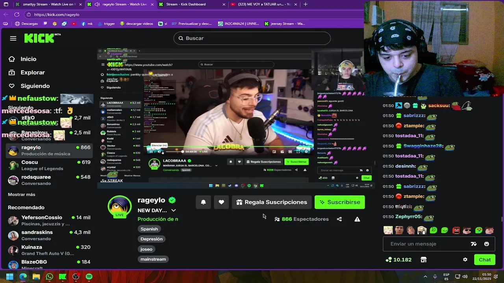
Task: Open recommended channel BlazeOBG
Action: 50,264
